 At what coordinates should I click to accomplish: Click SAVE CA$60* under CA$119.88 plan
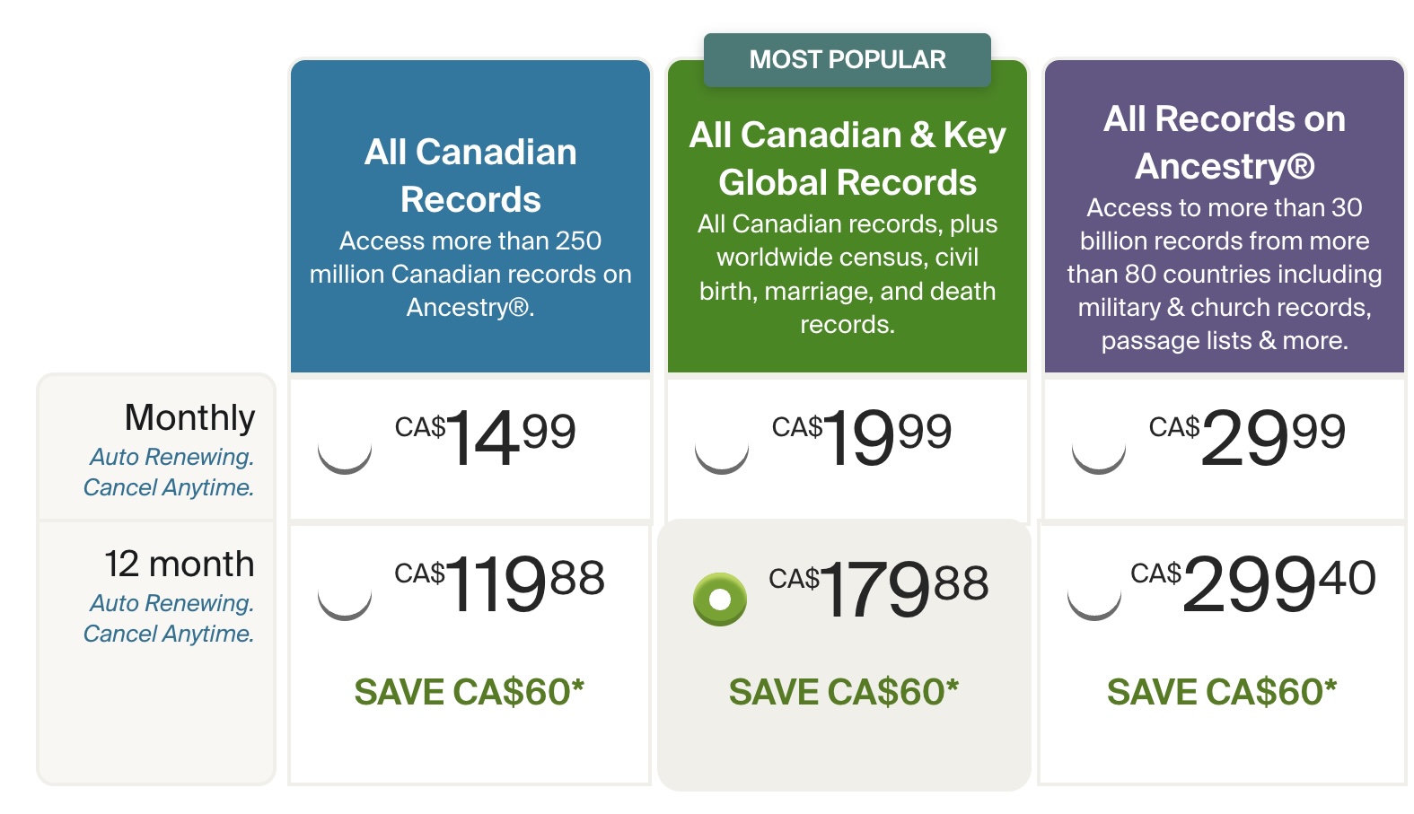click(470, 692)
